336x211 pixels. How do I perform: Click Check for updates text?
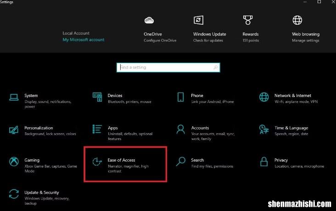click(x=208, y=40)
